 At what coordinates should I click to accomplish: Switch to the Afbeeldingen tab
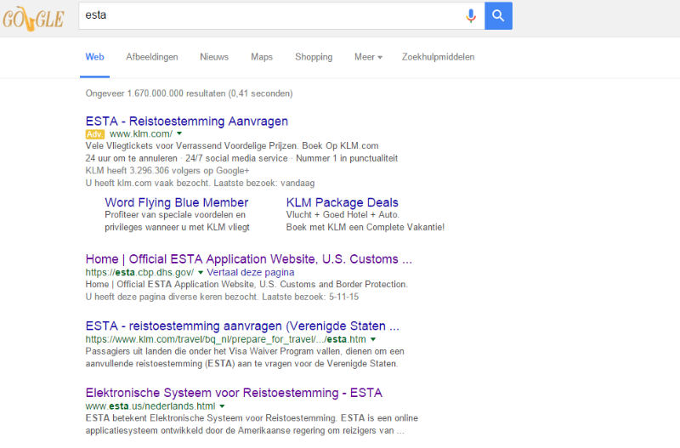point(152,57)
